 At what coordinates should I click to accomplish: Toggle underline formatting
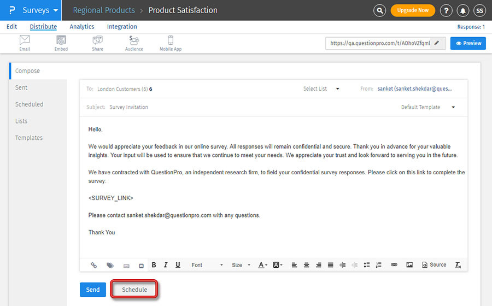pyautogui.click(x=178, y=265)
